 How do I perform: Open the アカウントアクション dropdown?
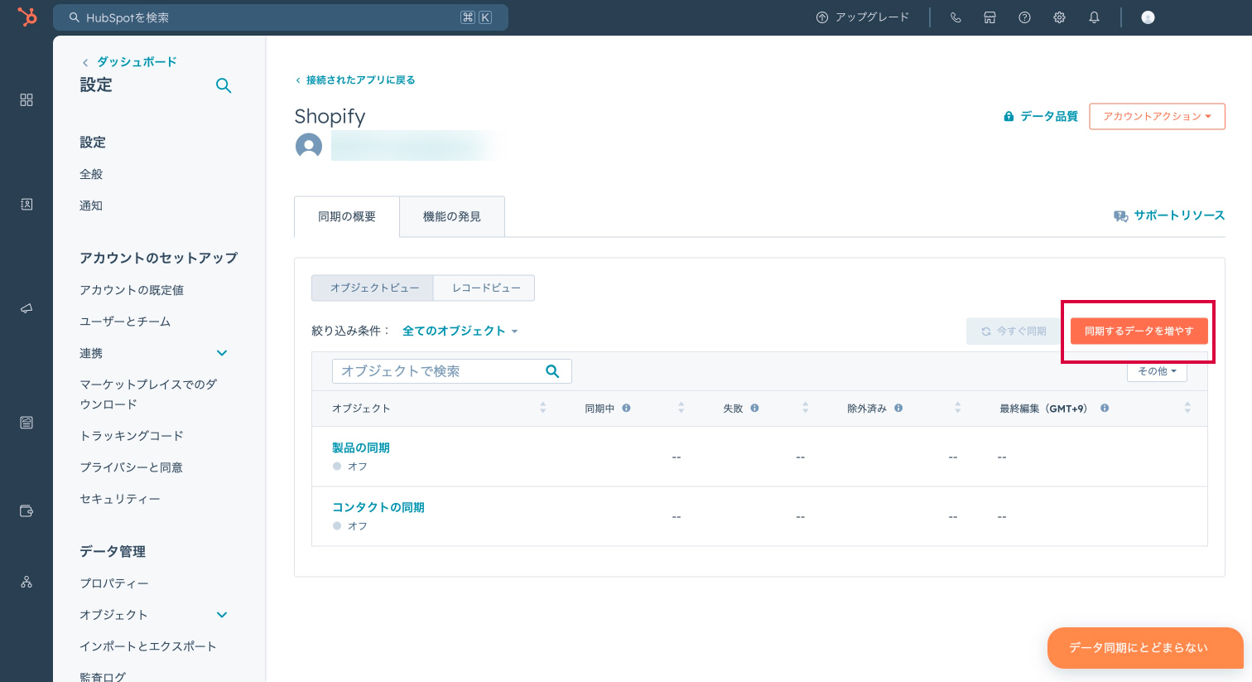[1157, 116]
